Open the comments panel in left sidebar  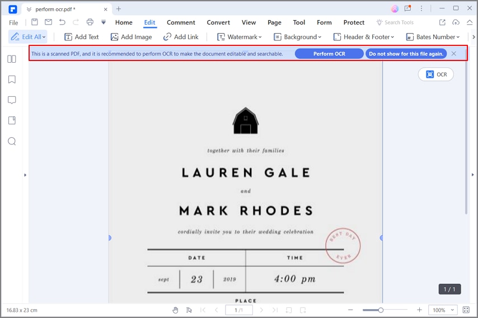pyautogui.click(x=12, y=100)
